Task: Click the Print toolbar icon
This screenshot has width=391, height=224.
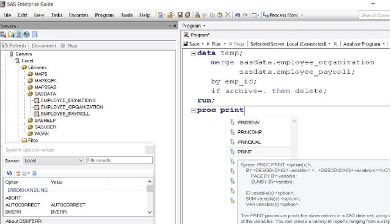Action: click(x=197, y=15)
